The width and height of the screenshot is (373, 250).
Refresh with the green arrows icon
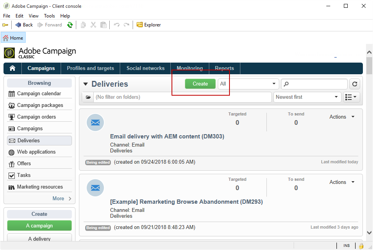(70, 25)
